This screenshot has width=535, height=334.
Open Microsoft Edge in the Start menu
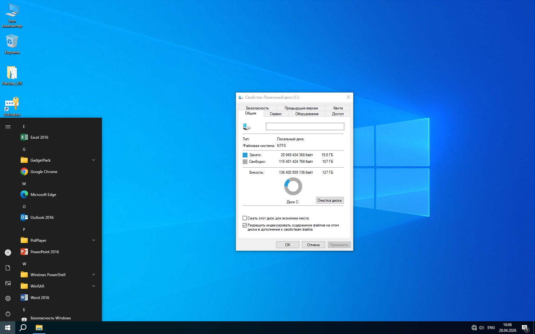pos(43,195)
